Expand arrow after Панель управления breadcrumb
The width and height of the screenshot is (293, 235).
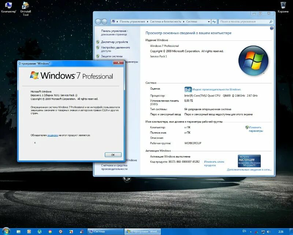[148, 22]
